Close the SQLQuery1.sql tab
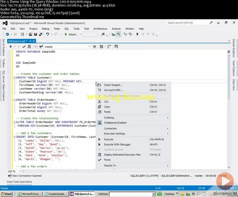This screenshot has height=197, width=238. [x=33, y=41]
